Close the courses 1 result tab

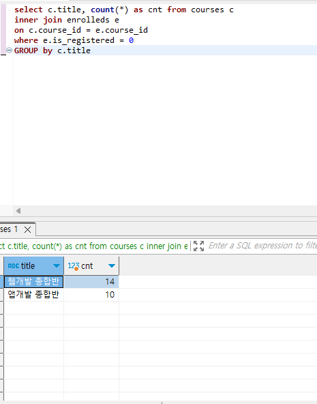point(27,229)
